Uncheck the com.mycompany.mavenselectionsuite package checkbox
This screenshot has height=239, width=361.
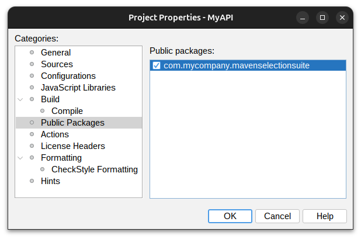(157, 65)
